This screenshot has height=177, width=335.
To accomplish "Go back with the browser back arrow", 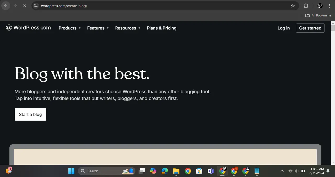I will click(x=6, y=6).
